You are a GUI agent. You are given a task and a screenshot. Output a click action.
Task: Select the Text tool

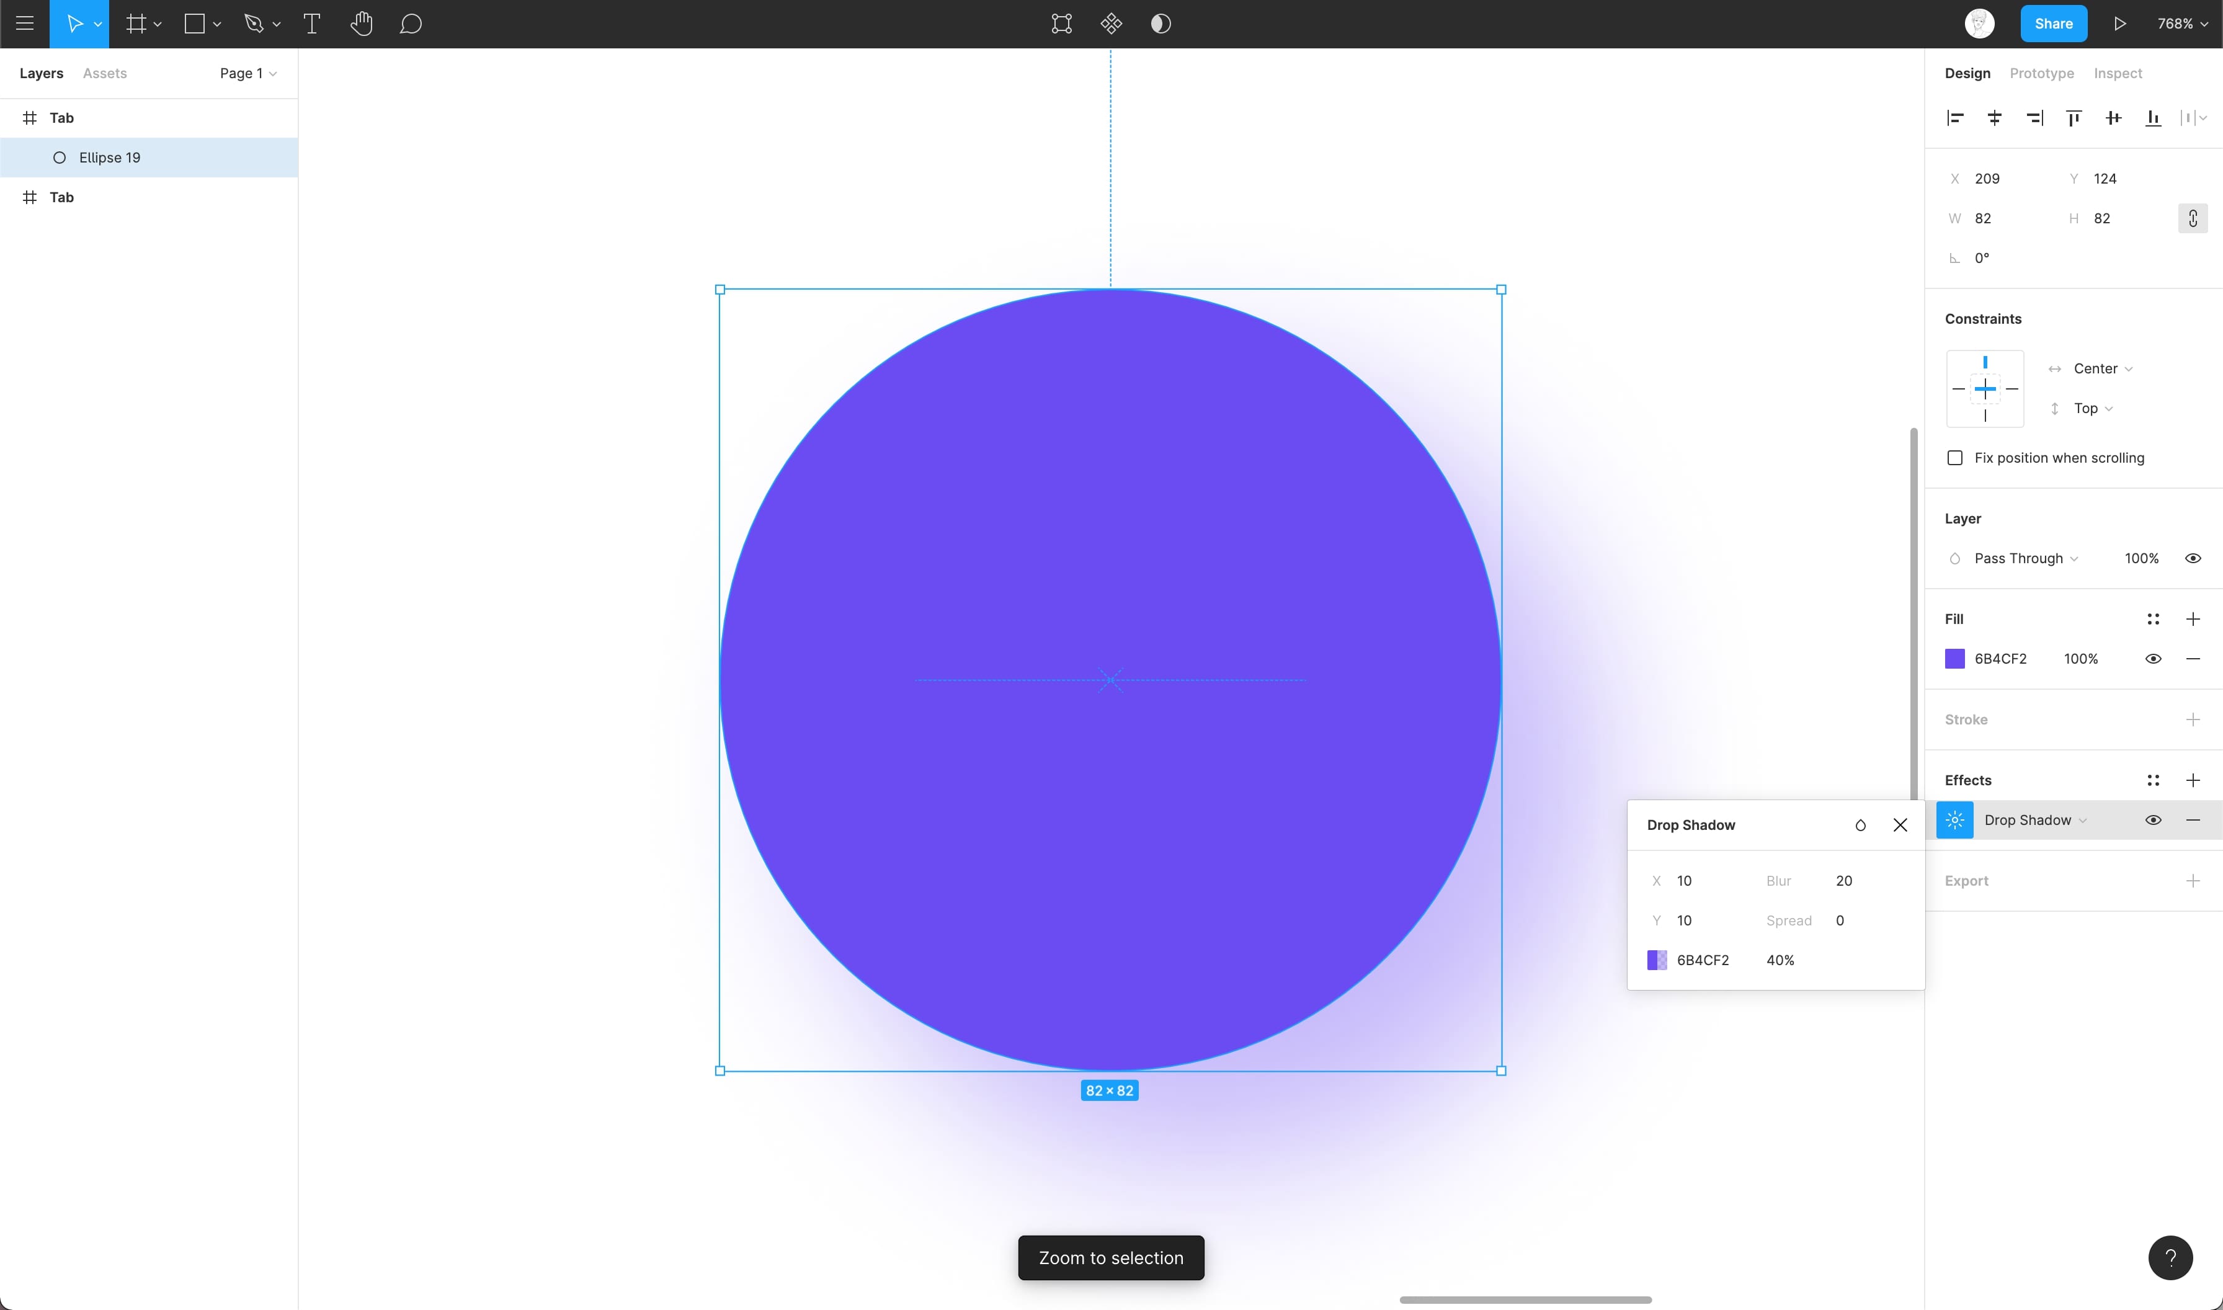tap(311, 24)
